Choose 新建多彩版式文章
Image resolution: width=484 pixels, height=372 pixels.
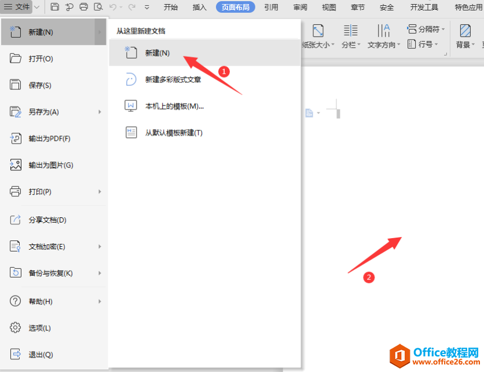[204, 79]
